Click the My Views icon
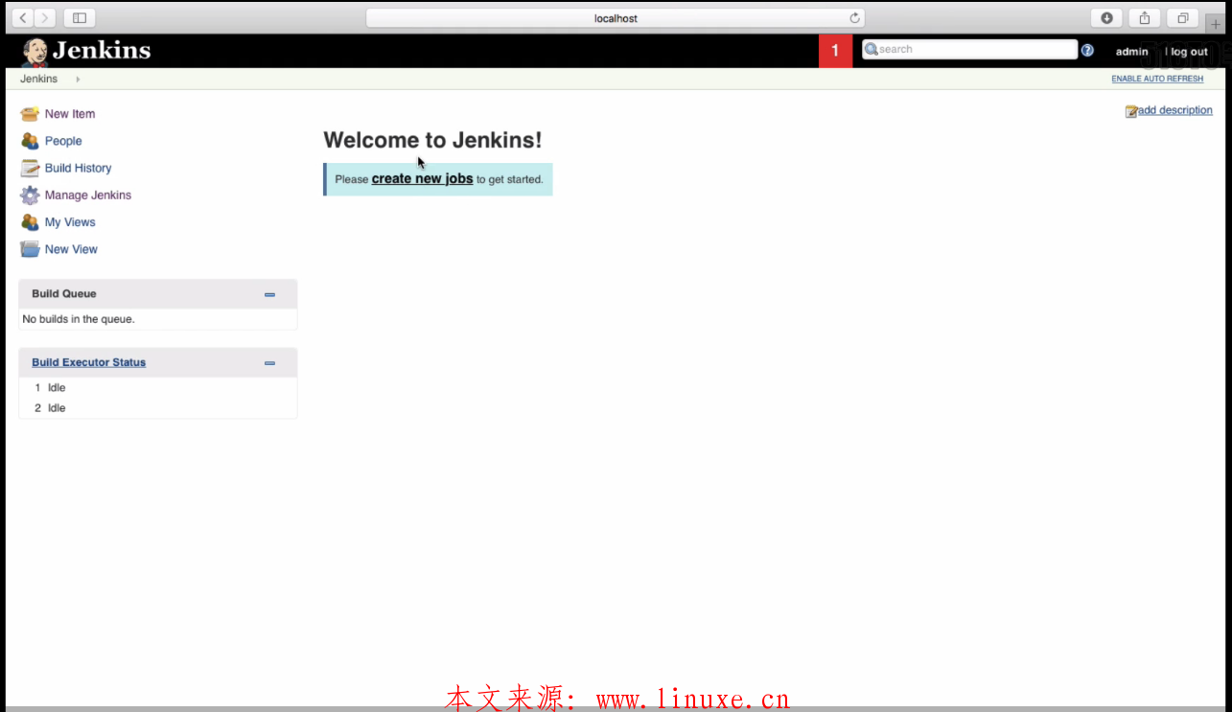This screenshot has width=1232, height=712. coord(30,221)
